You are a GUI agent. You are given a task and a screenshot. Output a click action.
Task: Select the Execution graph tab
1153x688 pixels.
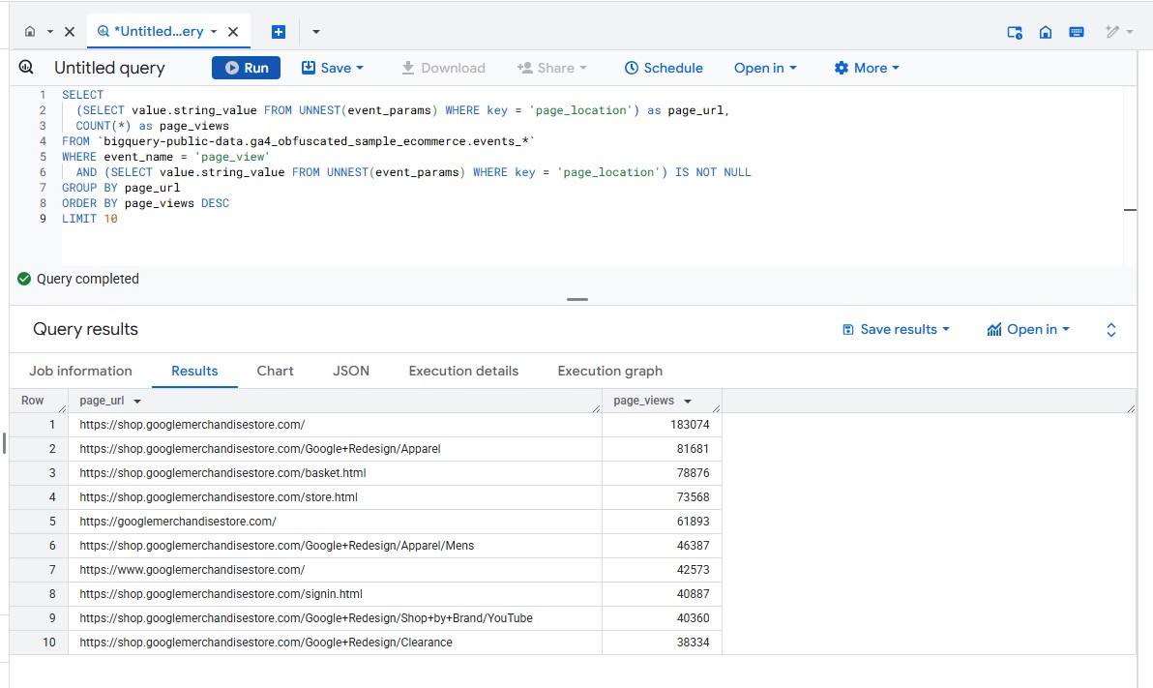[x=610, y=371]
